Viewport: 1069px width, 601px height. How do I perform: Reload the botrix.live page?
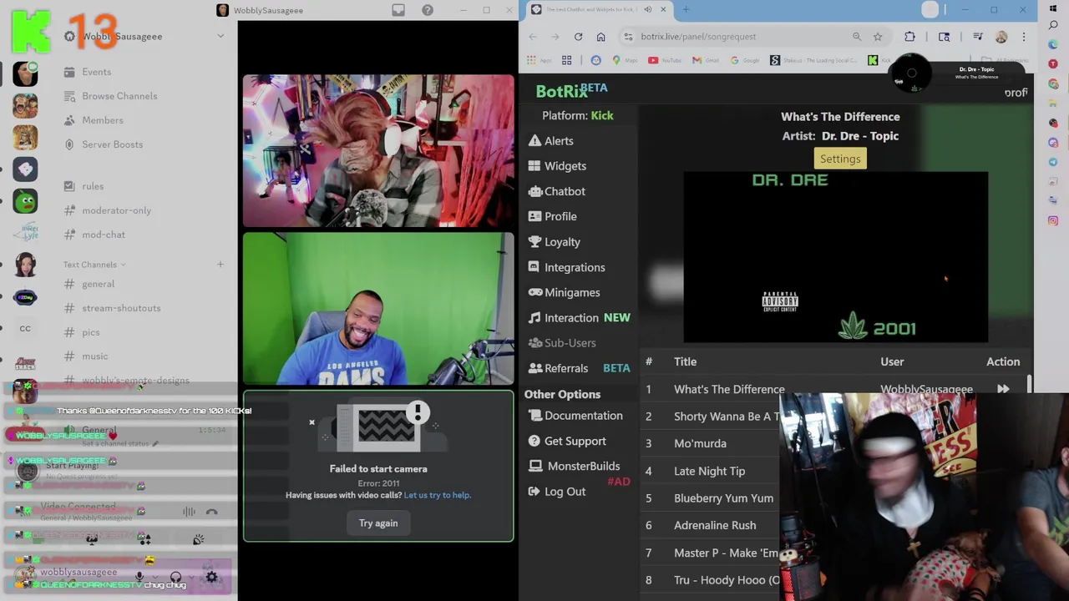tap(578, 37)
